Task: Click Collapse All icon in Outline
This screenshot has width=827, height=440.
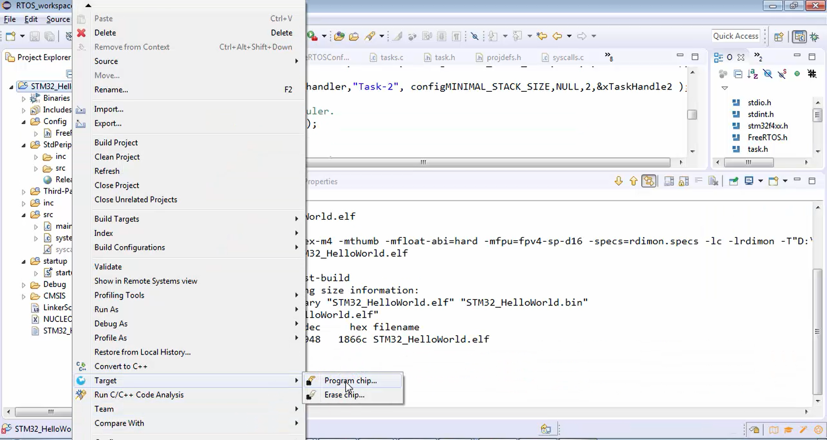Action: [x=738, y=74]
